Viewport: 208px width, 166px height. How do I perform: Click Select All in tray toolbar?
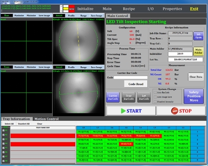9,124
